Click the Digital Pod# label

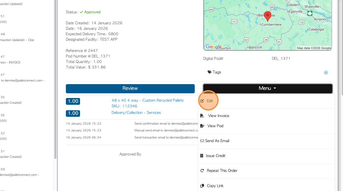coord(213,59)
